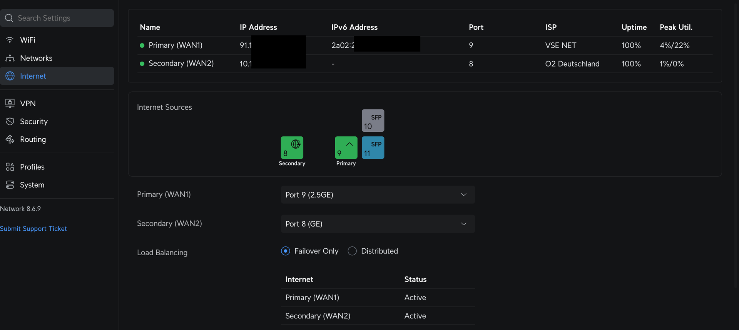The image size is (739, 330).
Task: Select port 9 Primary port icon
Action: coord(346,147)
